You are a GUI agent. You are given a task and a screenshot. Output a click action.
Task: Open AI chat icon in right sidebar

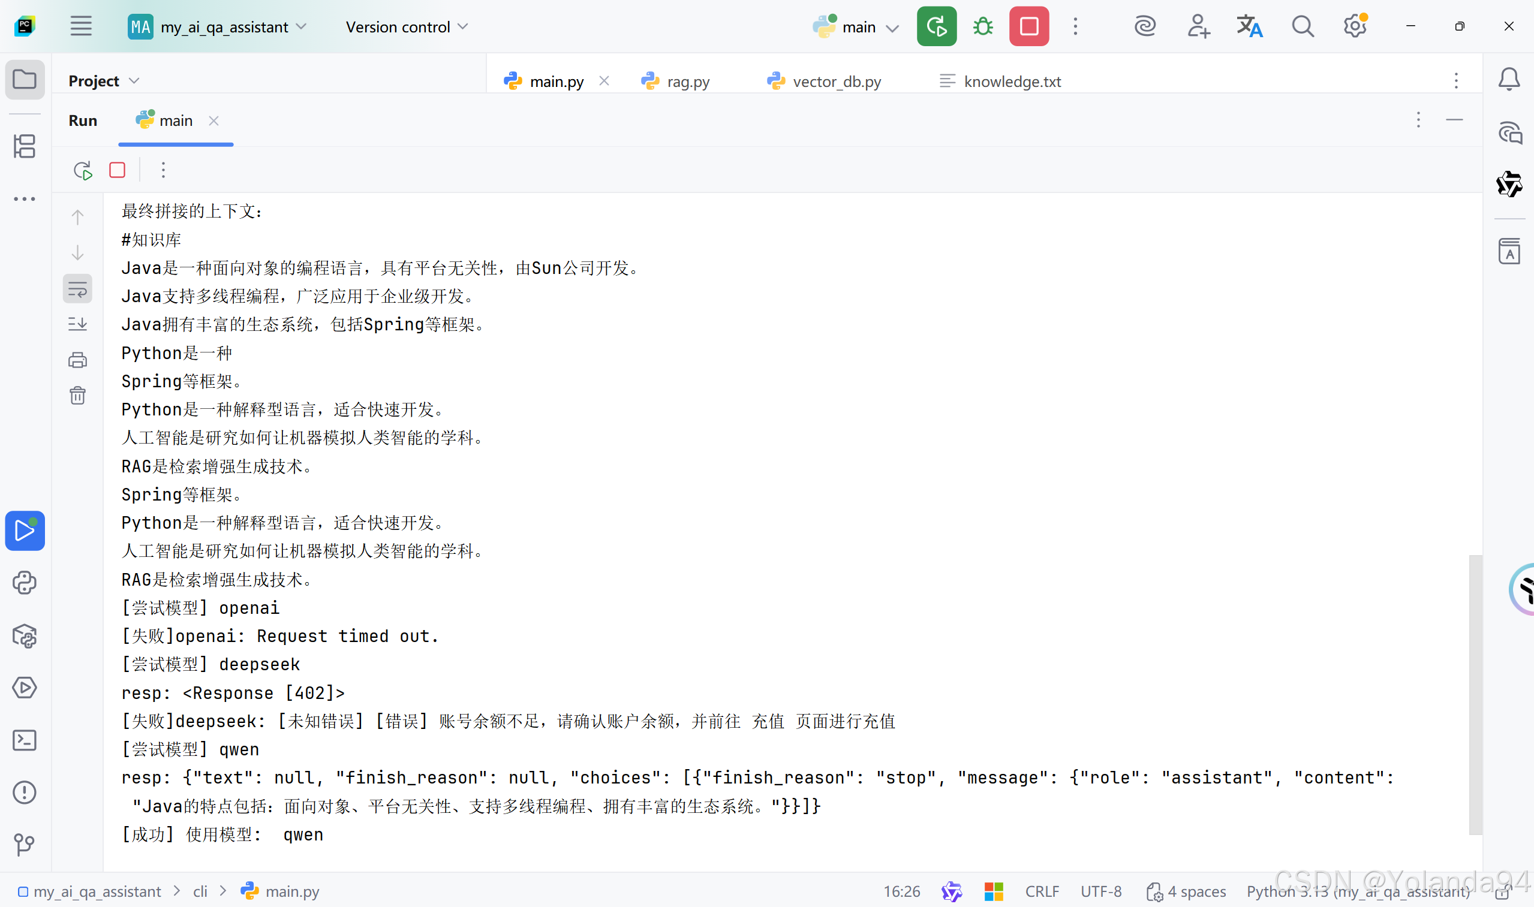coord(1509,132)
